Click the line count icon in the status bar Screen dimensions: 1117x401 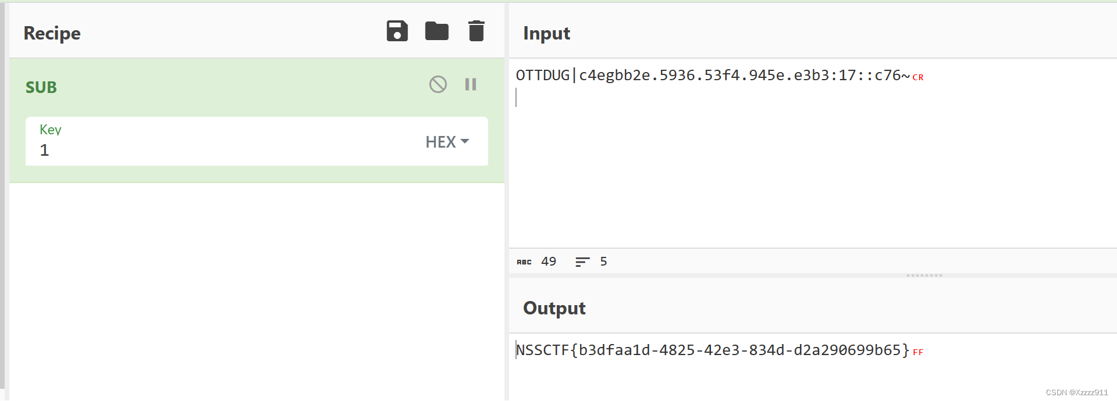pos(582,262)
